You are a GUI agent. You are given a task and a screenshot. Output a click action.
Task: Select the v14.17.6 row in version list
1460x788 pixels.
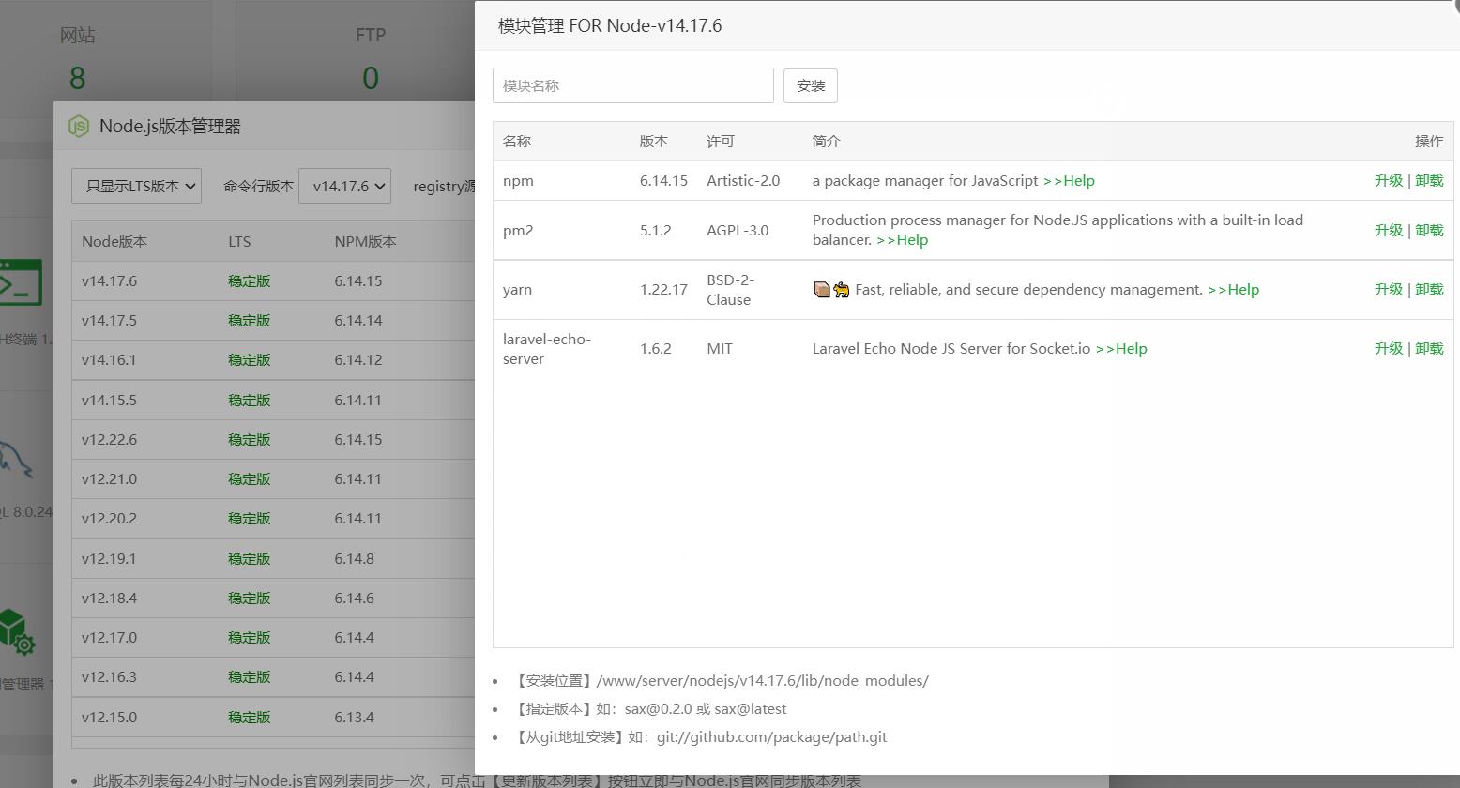273,281
